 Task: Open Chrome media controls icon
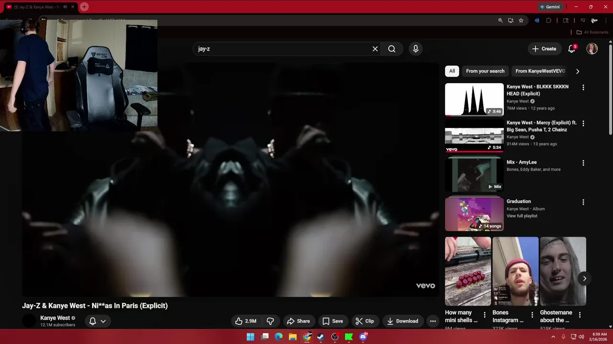click(583, 21)
